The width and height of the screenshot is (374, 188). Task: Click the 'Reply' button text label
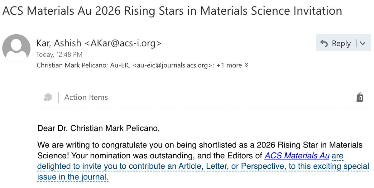point(341,43)
